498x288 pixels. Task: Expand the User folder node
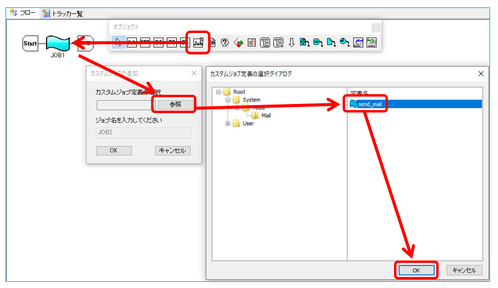[228, 124]
